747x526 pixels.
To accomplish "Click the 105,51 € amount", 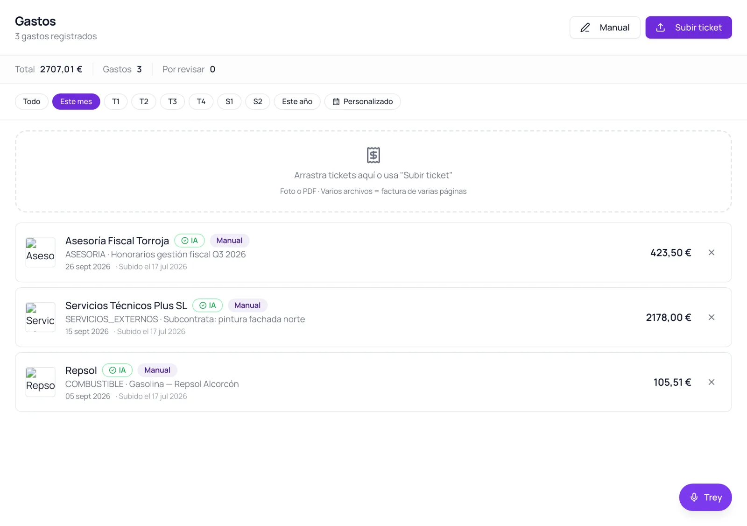I will tap(672, 383).
